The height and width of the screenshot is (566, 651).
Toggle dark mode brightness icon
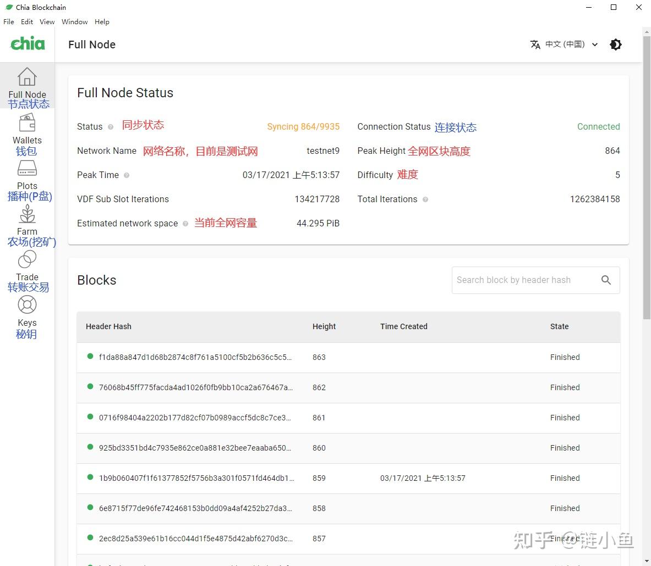click(616, 45)
